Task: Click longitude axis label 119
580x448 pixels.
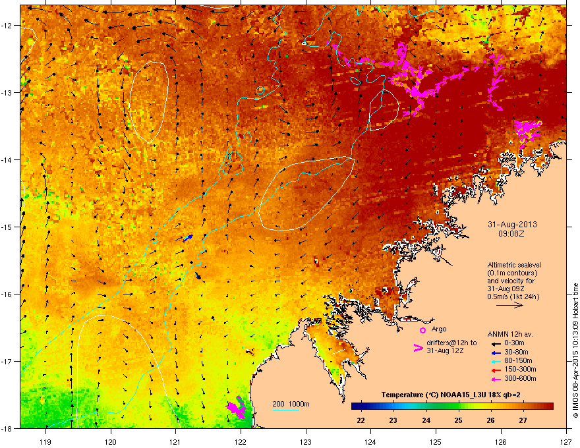Action: pos(45,441)
